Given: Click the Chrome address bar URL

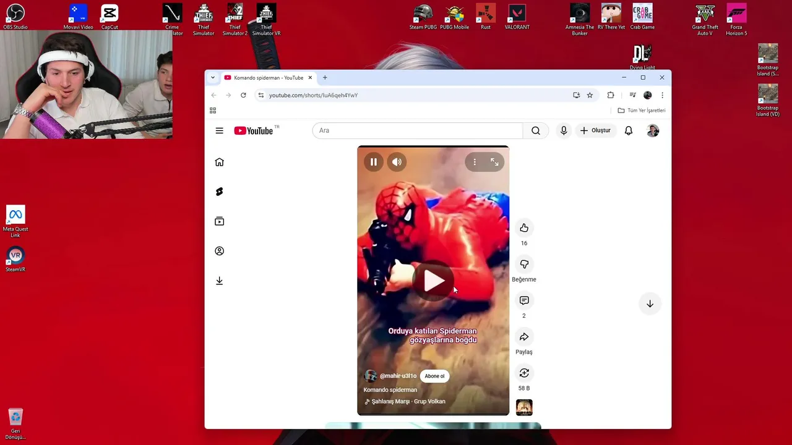Looking at the screenshot, I should pos(313,95).
